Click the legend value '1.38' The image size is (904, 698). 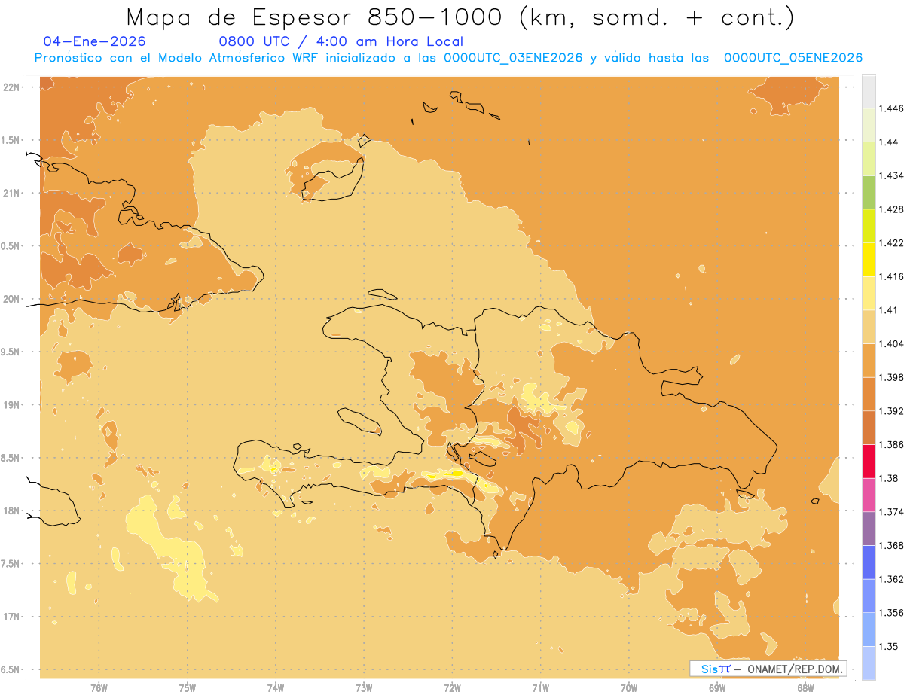click(x=888, y=478)
